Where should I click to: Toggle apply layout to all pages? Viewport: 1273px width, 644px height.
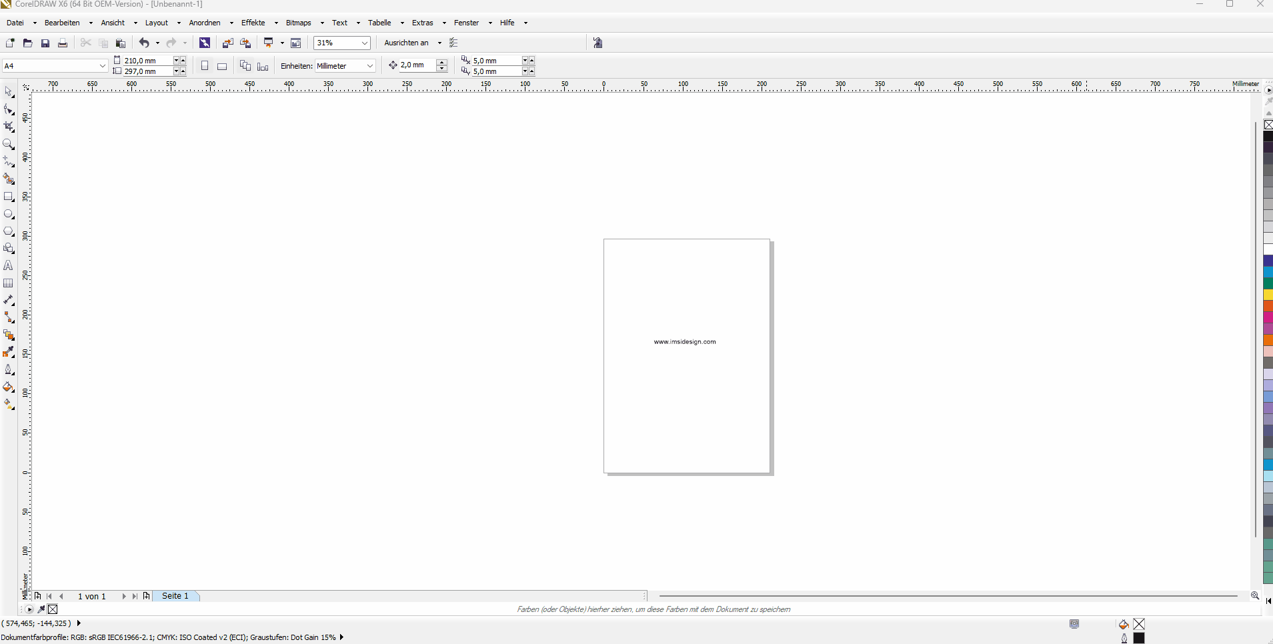point(245,66)
